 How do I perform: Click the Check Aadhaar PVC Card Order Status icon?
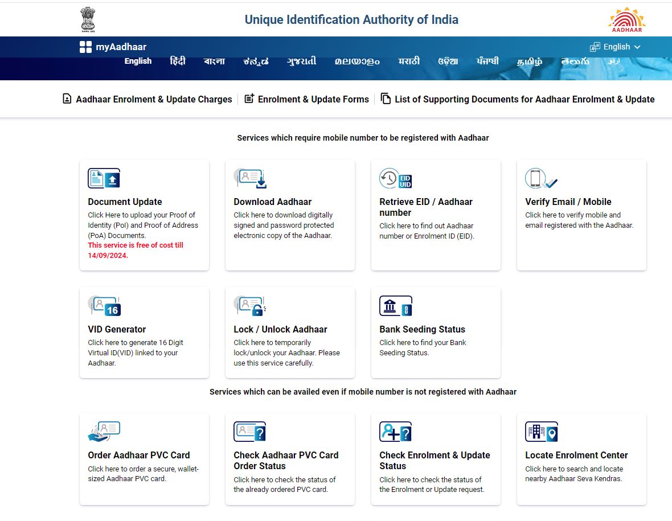(x=250, y=432)
